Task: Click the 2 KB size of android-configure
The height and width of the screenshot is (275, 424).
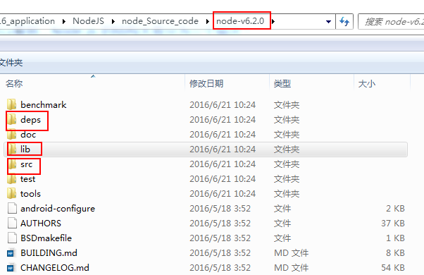Action: coord(395,209)
